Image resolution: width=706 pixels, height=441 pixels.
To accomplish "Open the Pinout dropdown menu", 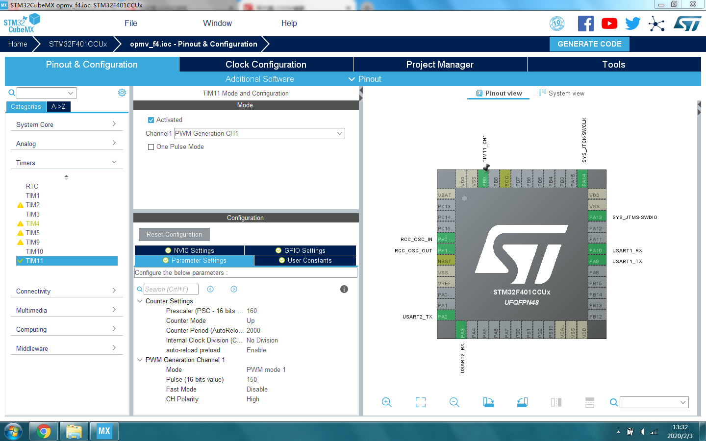I will click(x=365, y=79).
